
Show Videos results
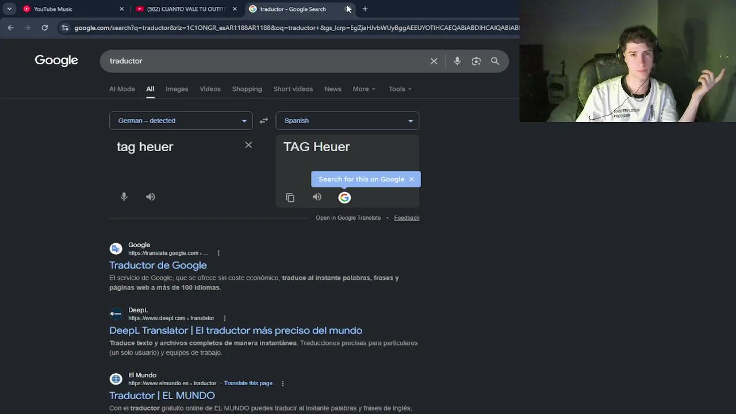click(210, 89)
